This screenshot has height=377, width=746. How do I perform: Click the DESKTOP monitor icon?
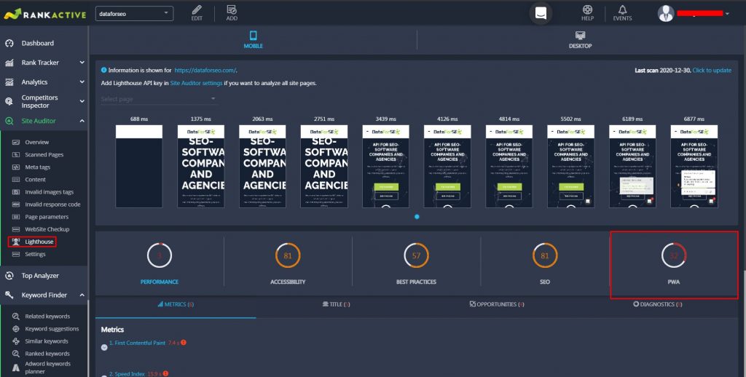point(580,36)
